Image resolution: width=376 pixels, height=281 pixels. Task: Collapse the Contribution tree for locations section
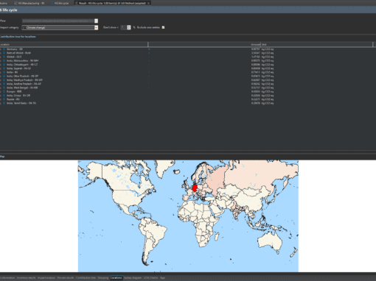[x=18, y=37]
